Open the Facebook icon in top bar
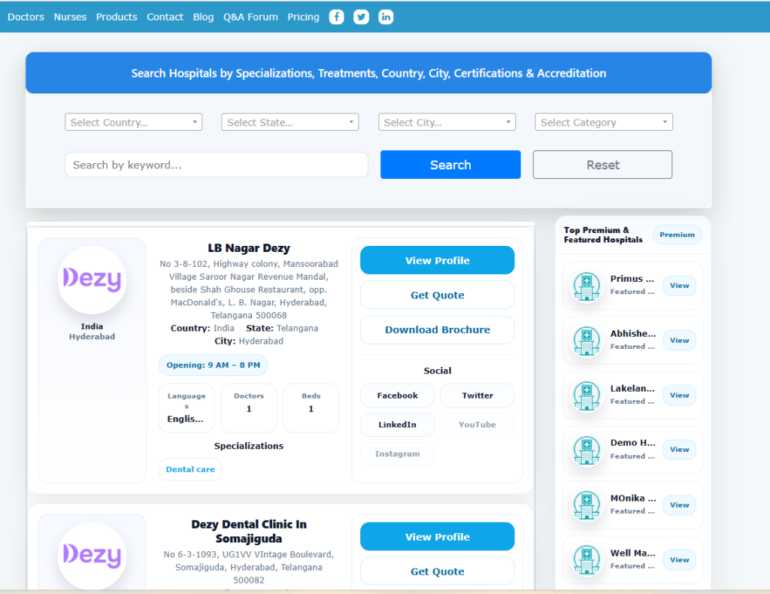The image size is (770, 594). (x=336, y=17)
